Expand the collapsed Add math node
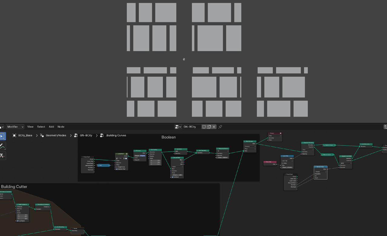 tap(98, 165)
